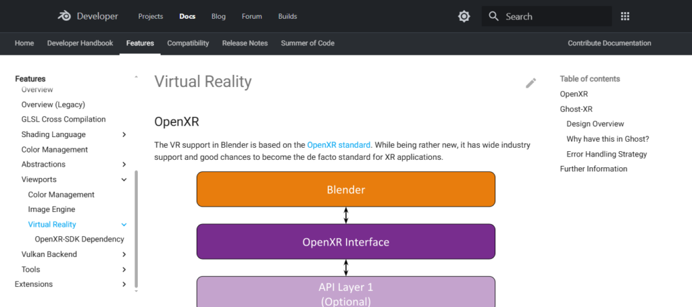Open the Docs menu item
The image size is (692, 307).
(x=187, y=16)
